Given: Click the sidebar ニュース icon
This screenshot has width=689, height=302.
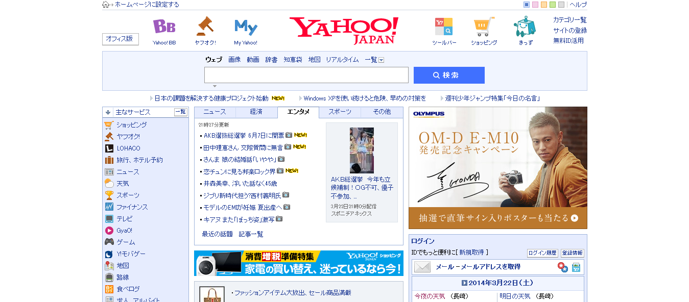Looking at the screenshot, I should click(x=109, y=172).
